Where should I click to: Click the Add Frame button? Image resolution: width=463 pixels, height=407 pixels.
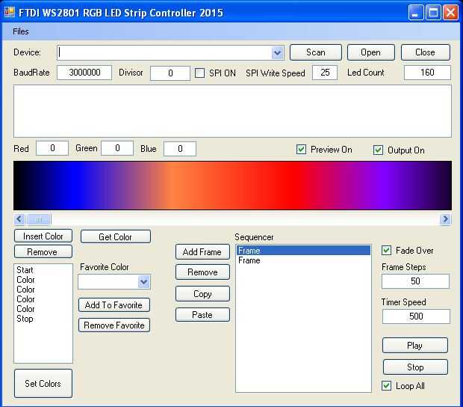coord(202,252)
